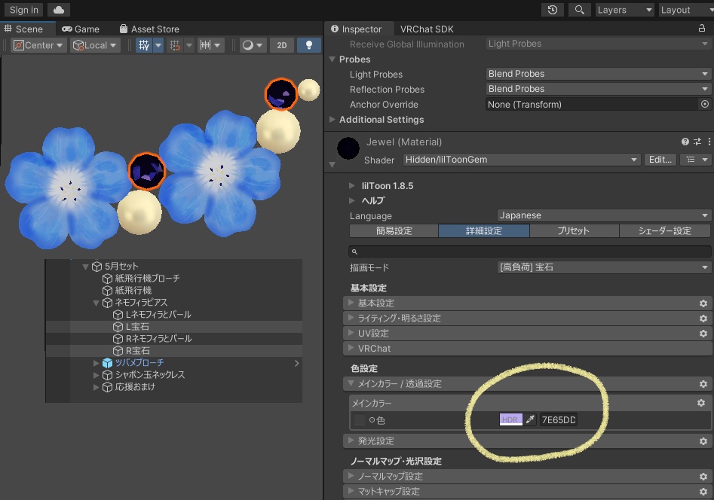The height and width of the screenshot is (500, 714).
Task: Open メインカラー section gear icon
Action: tap(700, 403)
